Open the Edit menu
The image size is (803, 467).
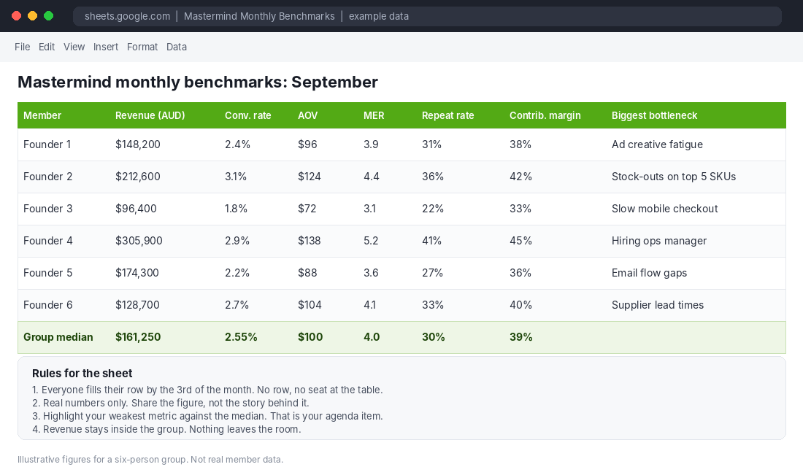click(x=47, y=47)
